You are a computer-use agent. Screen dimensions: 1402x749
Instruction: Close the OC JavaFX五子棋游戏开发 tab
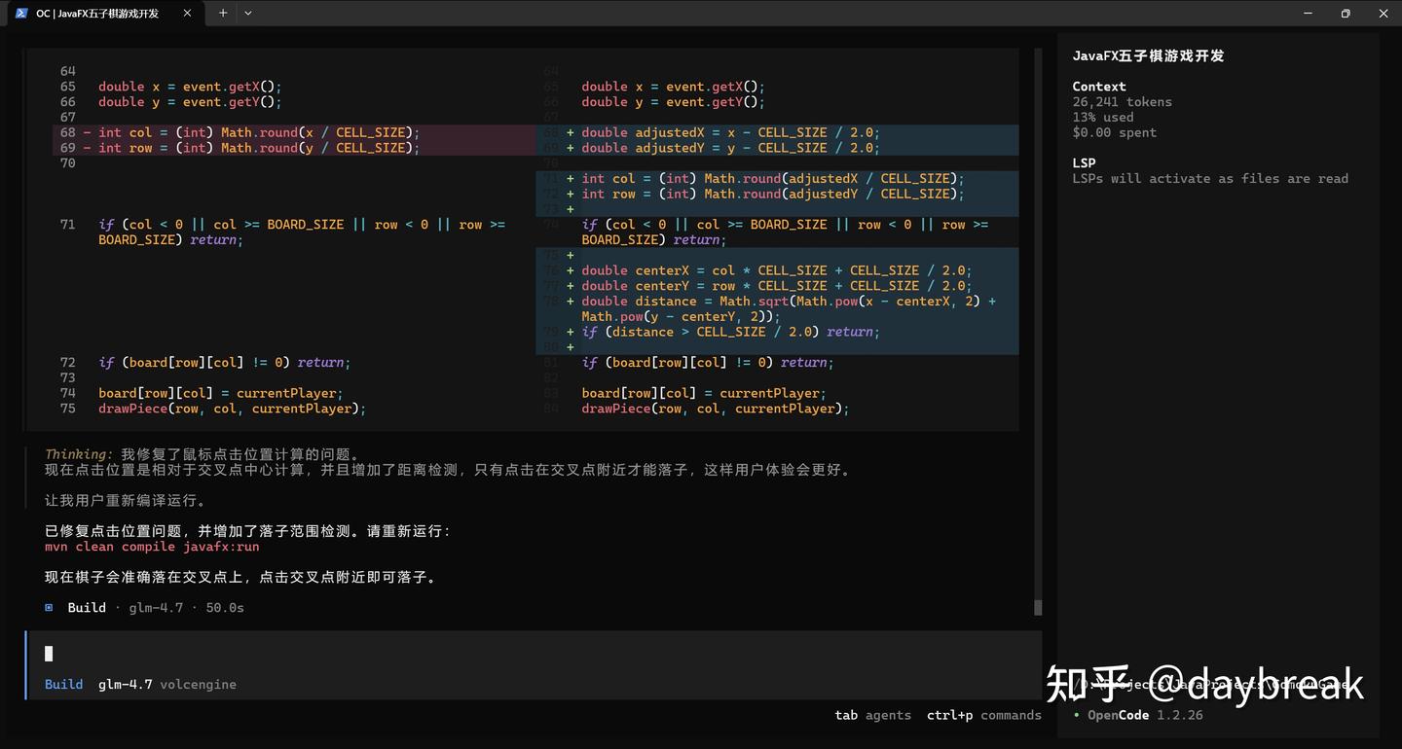tap(187, 14)
